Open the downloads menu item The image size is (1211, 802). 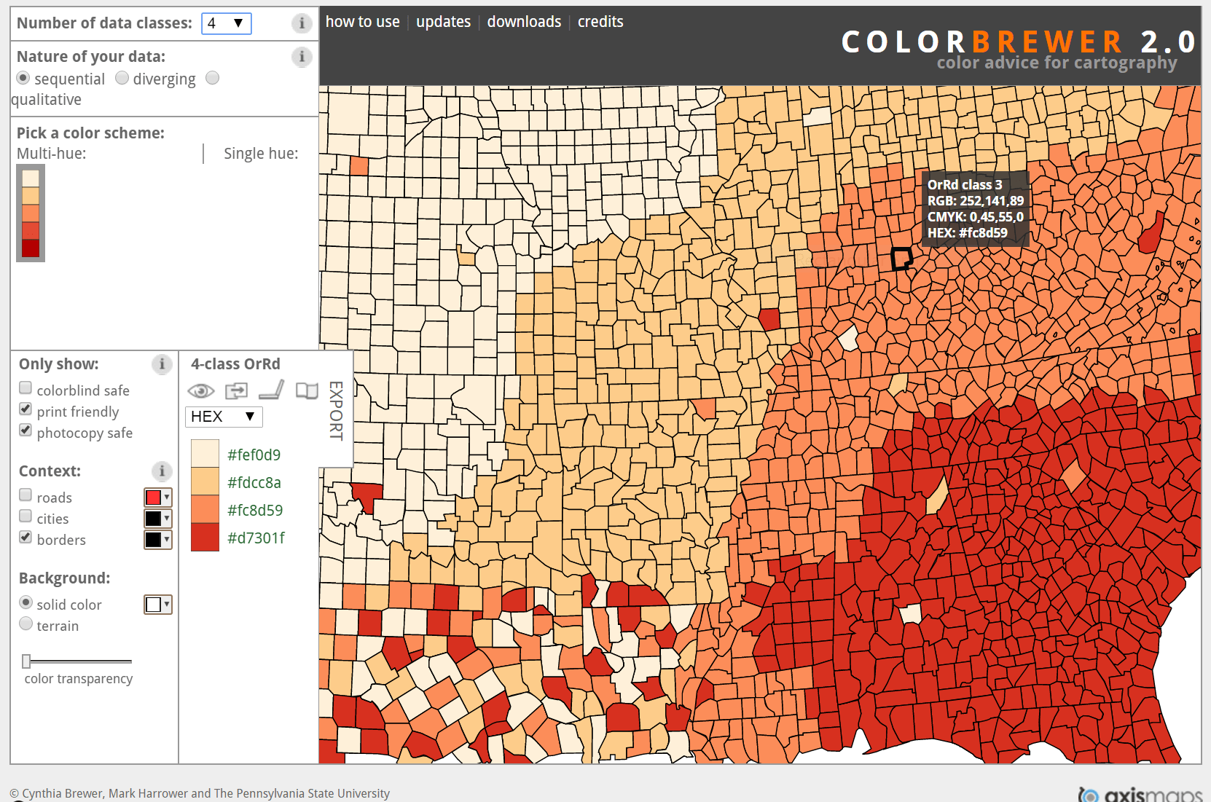[524, 21]
